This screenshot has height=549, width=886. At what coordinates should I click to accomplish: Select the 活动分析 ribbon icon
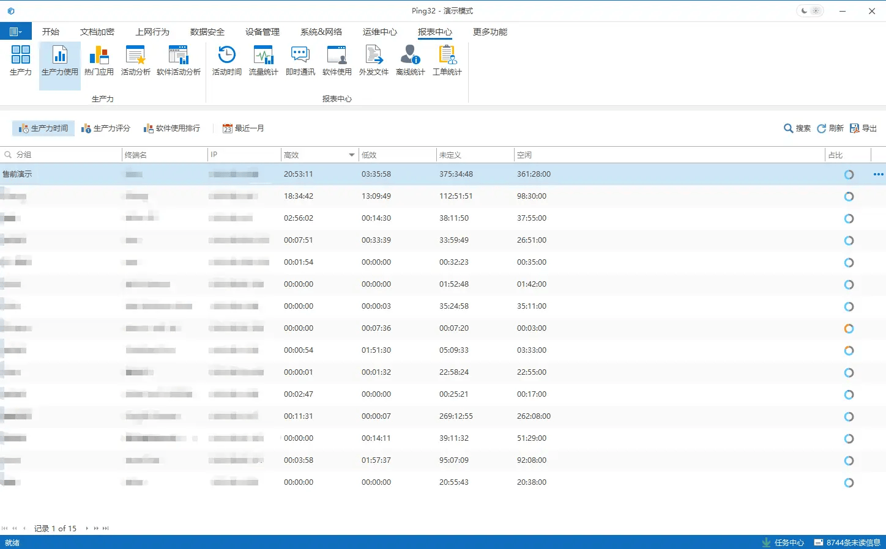(x=135, y=61)
